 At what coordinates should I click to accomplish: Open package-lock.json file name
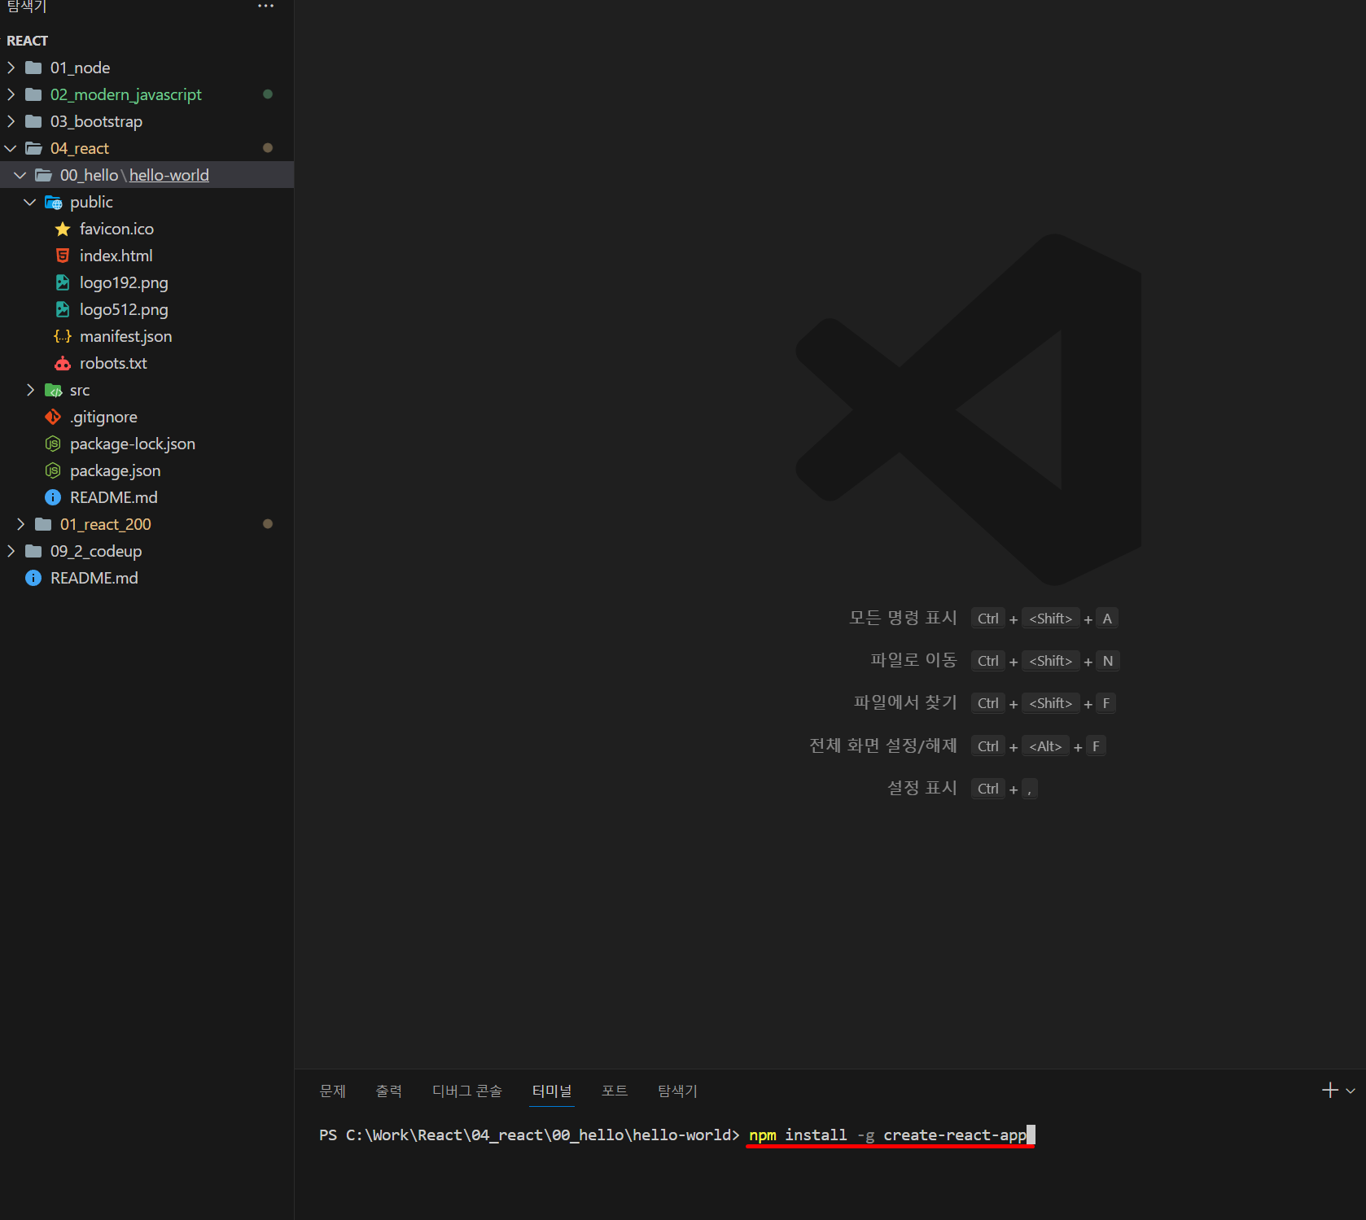pos(133,444)
